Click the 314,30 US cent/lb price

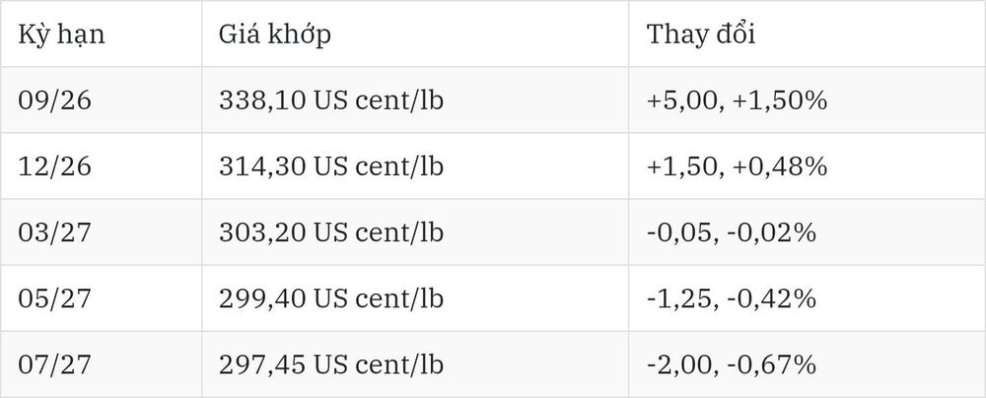331,166
